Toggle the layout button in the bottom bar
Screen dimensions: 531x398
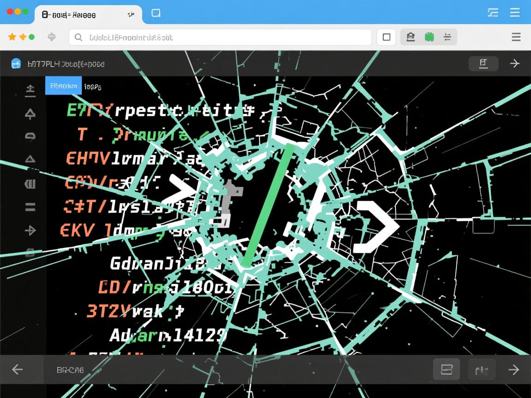[447, 369]
